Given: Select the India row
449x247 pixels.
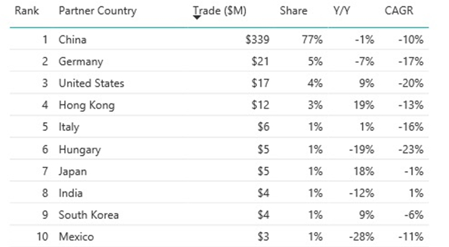Looking at the screenshot, I should (x=219, y=193).
